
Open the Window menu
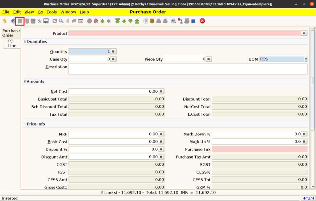(68, 12)
